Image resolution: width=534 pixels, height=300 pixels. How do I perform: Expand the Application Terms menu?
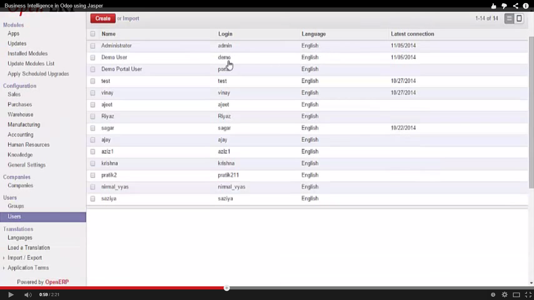tap(28, 268)
